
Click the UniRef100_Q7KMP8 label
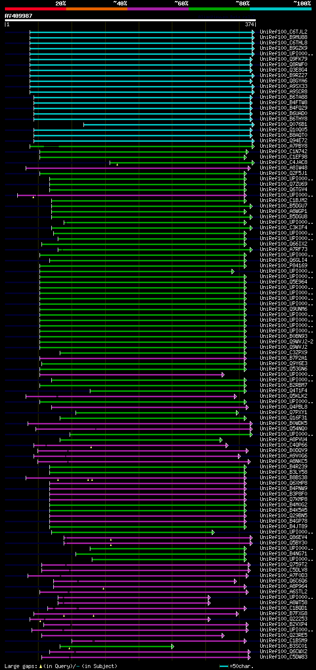click(x=283, y=499)
